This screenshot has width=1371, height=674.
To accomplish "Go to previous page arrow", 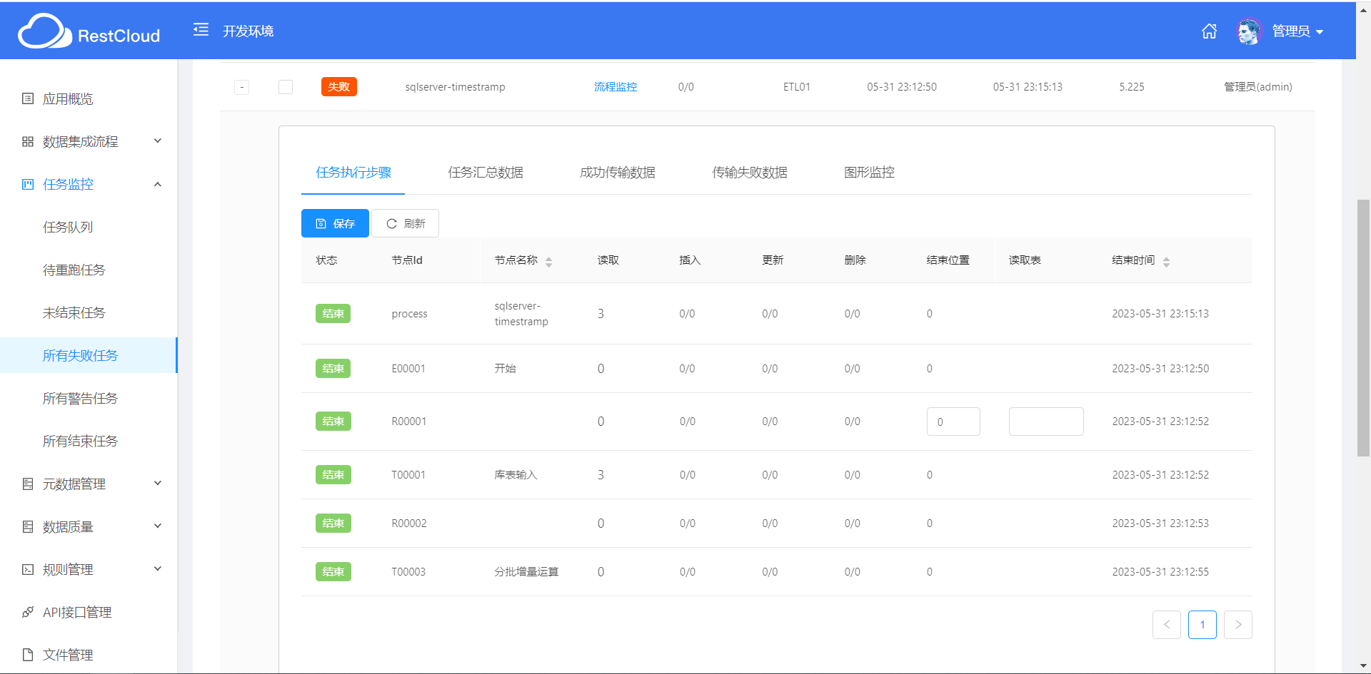I will [x=1167, y=625].
